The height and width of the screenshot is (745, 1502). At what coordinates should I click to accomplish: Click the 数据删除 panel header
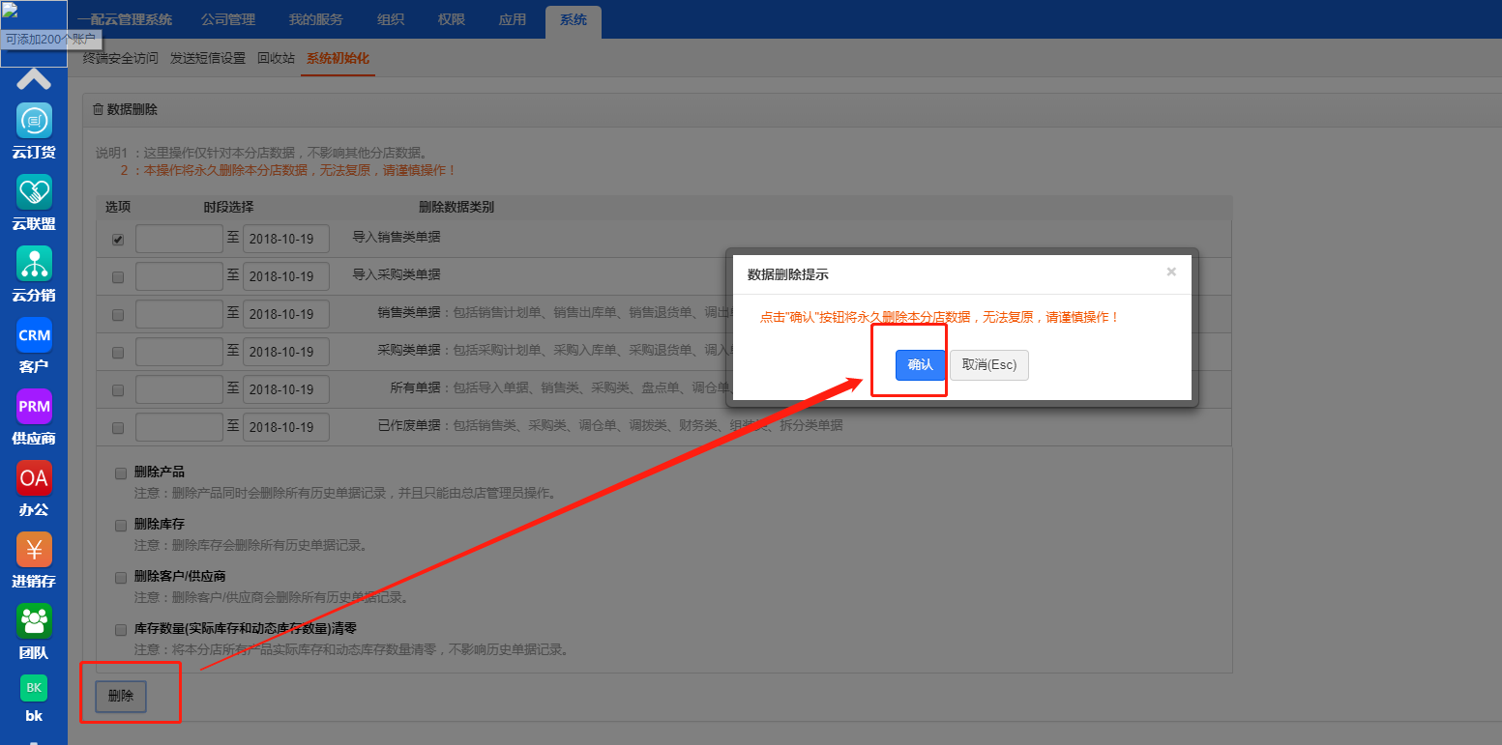click(x=791, y=109)
